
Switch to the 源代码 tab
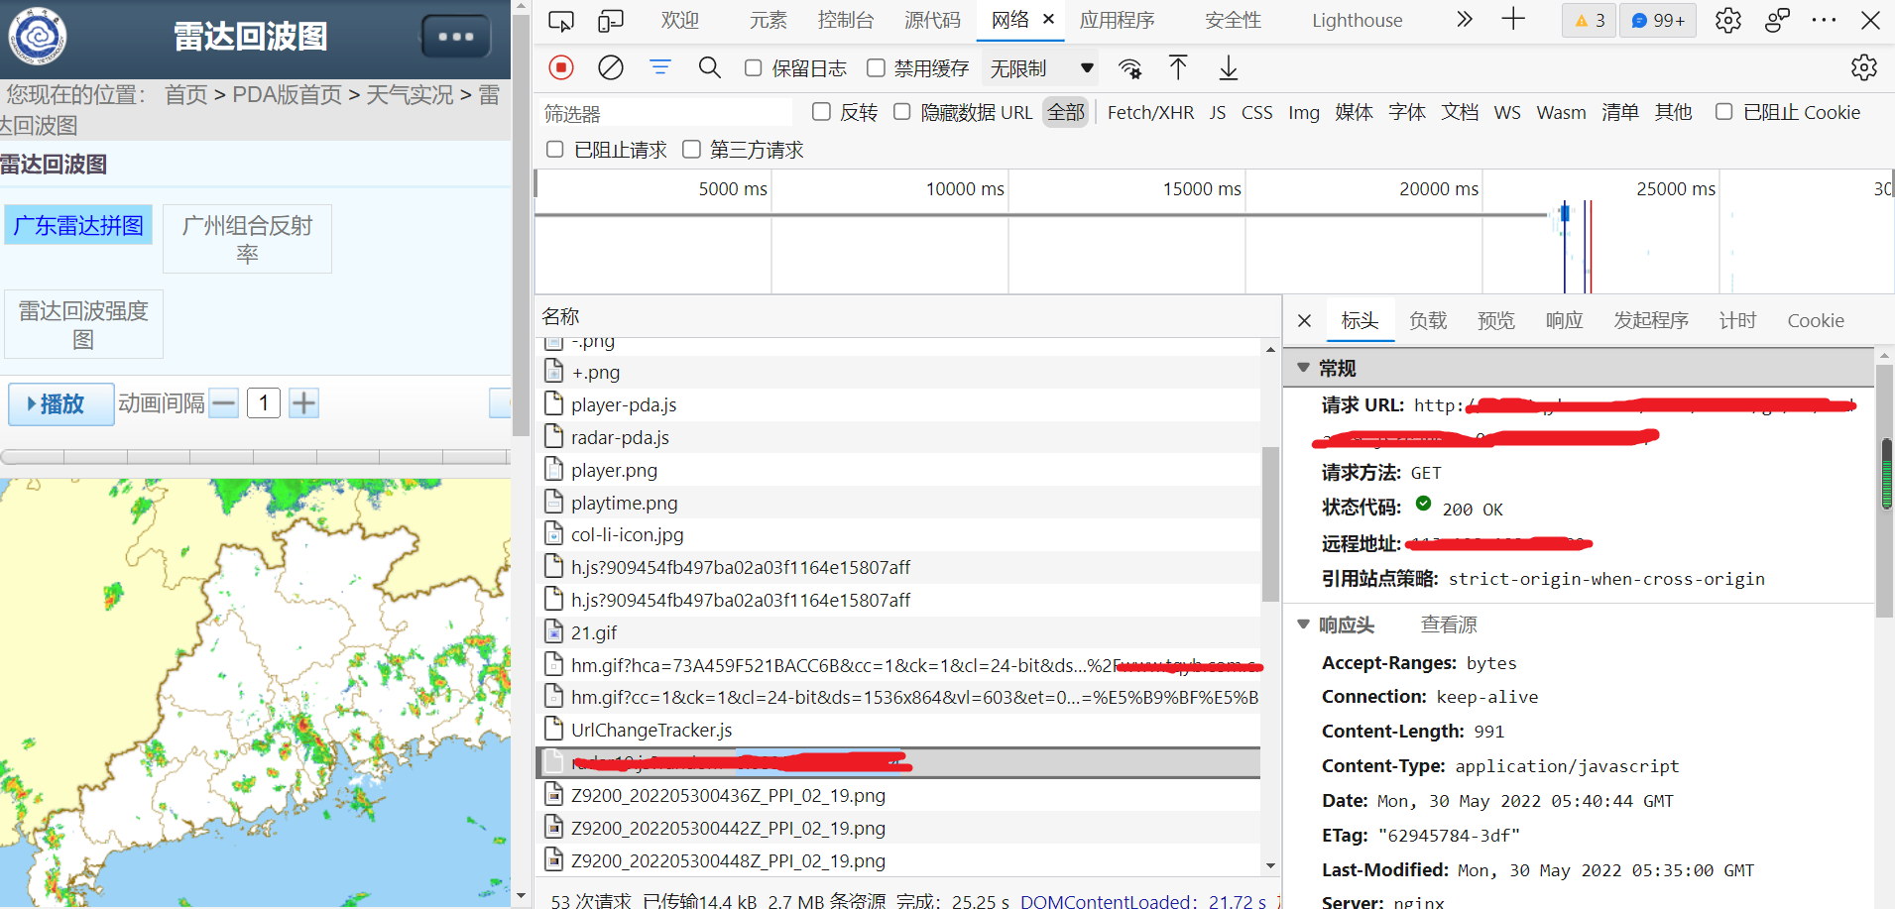932,20
